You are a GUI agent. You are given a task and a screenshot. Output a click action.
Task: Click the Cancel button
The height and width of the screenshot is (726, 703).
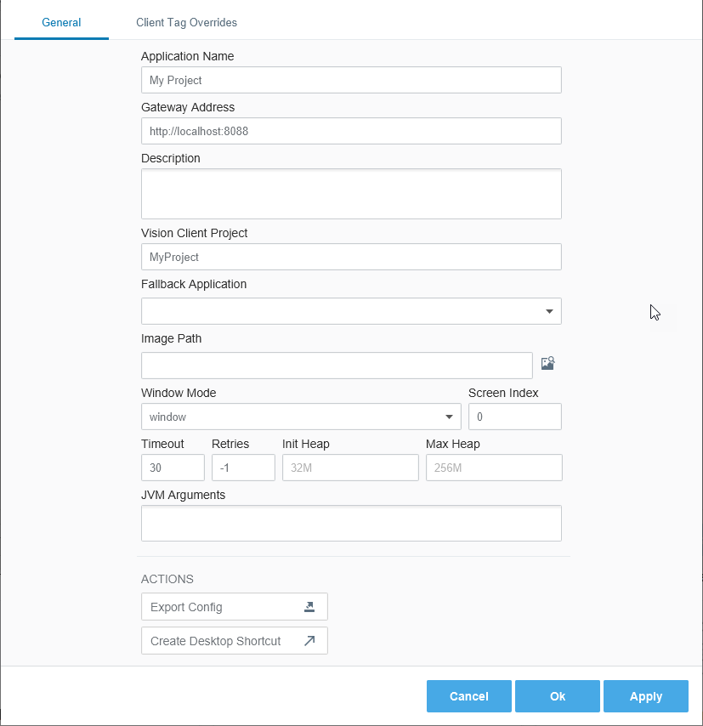coord(468,696)
